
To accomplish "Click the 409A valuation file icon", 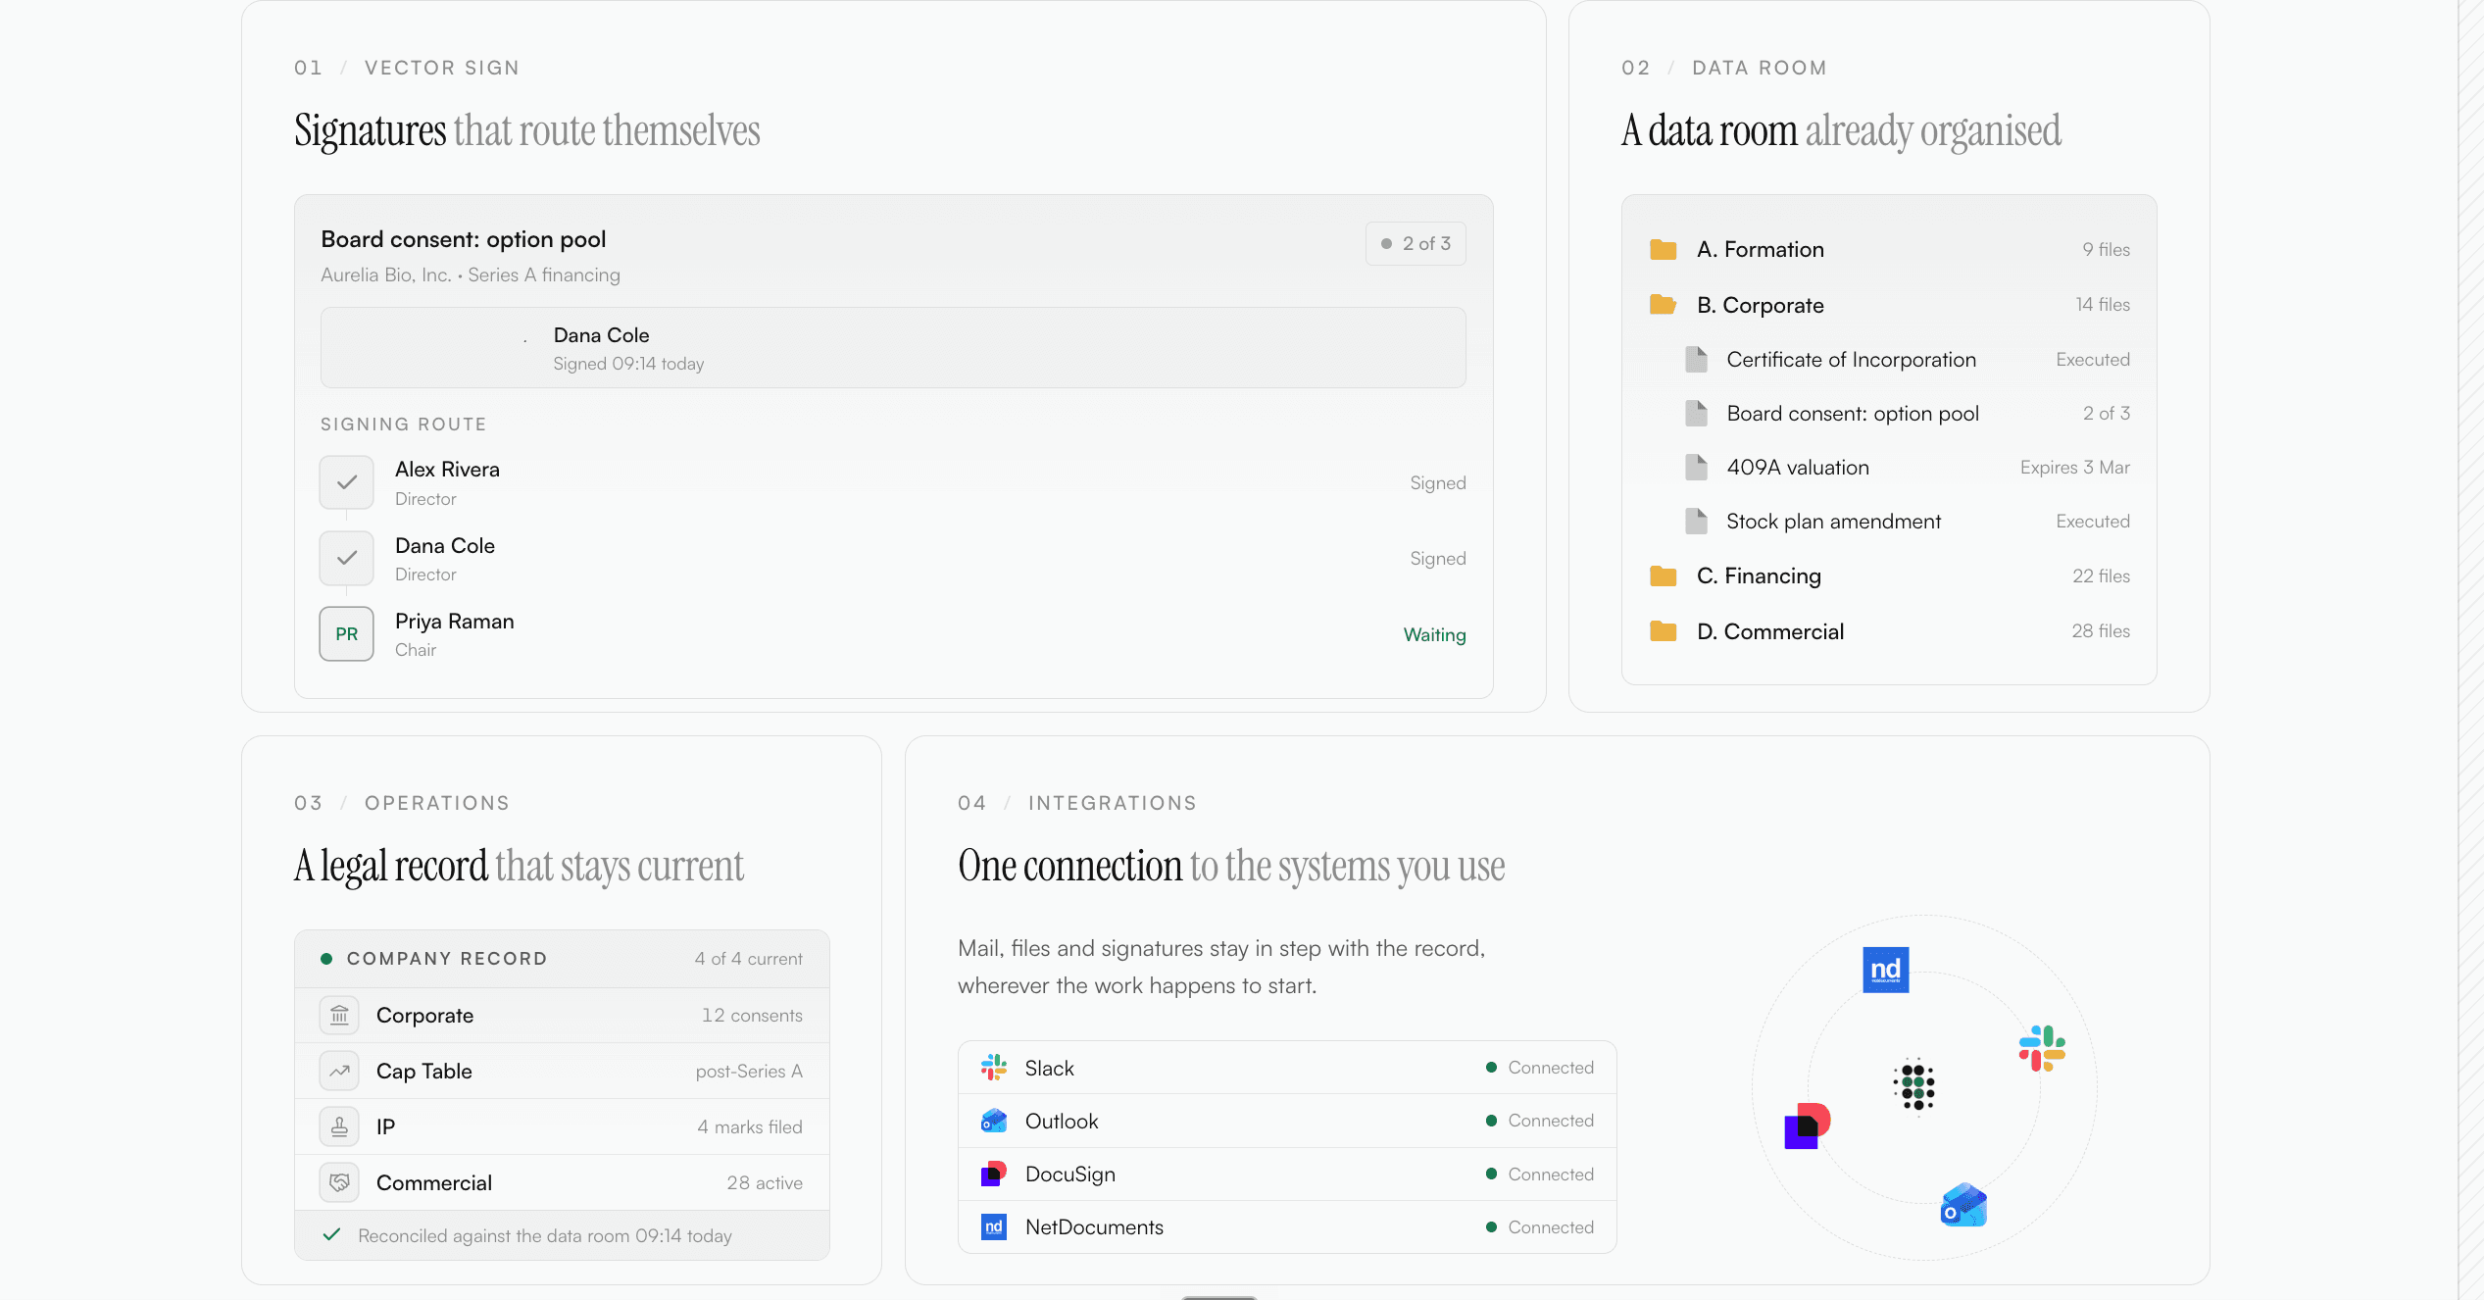I will (x=1696, y=468).
